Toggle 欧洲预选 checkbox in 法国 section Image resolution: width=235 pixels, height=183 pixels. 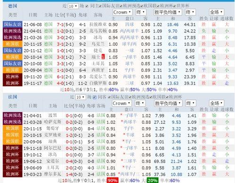pos(130,97)
